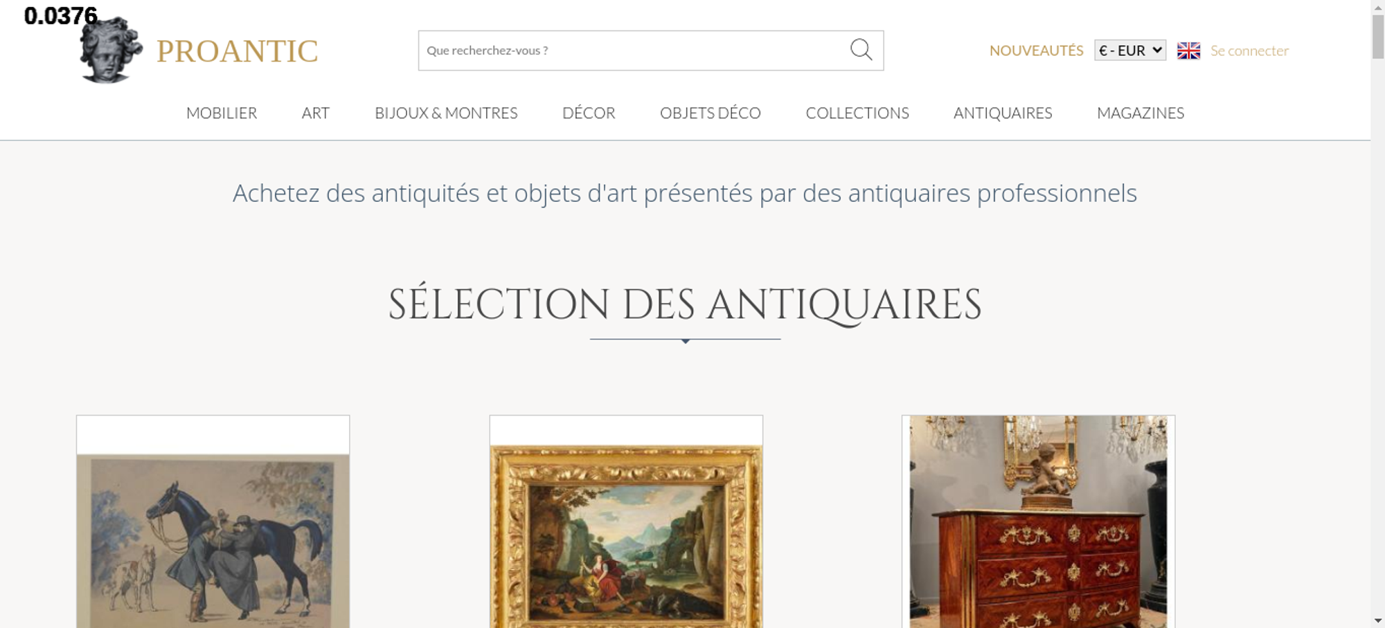This screenshot has height=628, width=1385.
Task: Open the Mobilier menu
Action: [x=222, y=113]
